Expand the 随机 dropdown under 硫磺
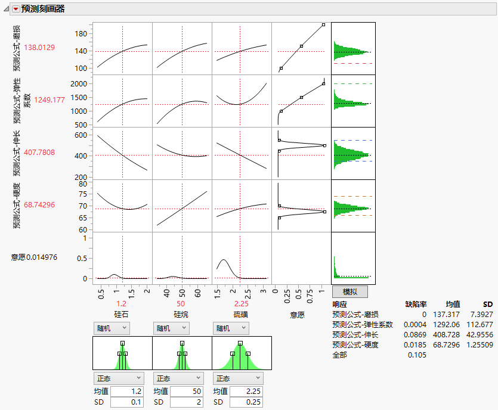The width and height of the screenshot is (498, 410). (x=231, y=328)
